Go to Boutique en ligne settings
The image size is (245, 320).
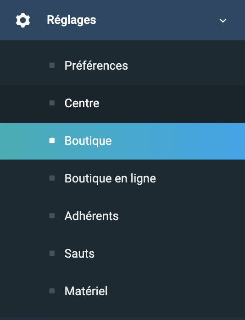122,179
